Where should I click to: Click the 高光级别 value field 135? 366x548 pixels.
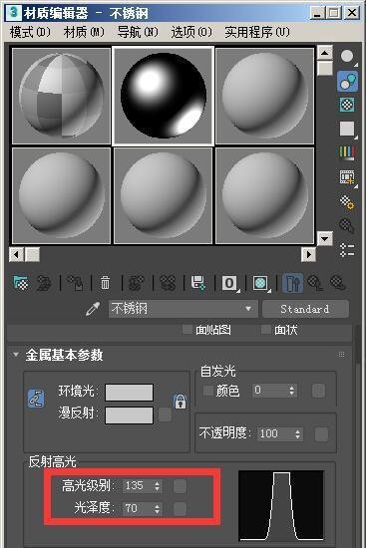point(138,486)
